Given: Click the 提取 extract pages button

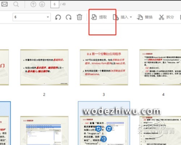Looking at the screenshot, I should tap(99, 17).
